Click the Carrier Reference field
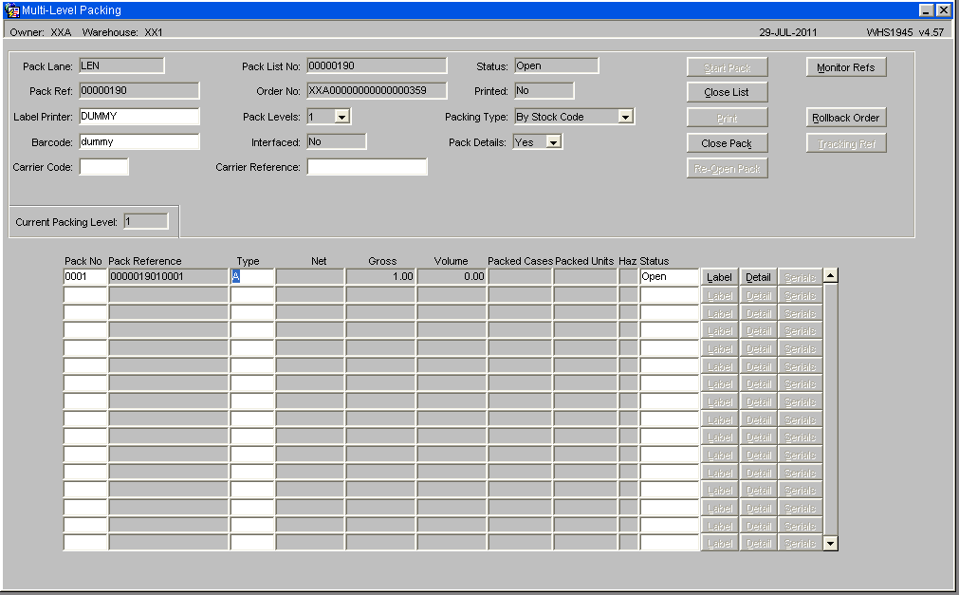 click(367, 166)
